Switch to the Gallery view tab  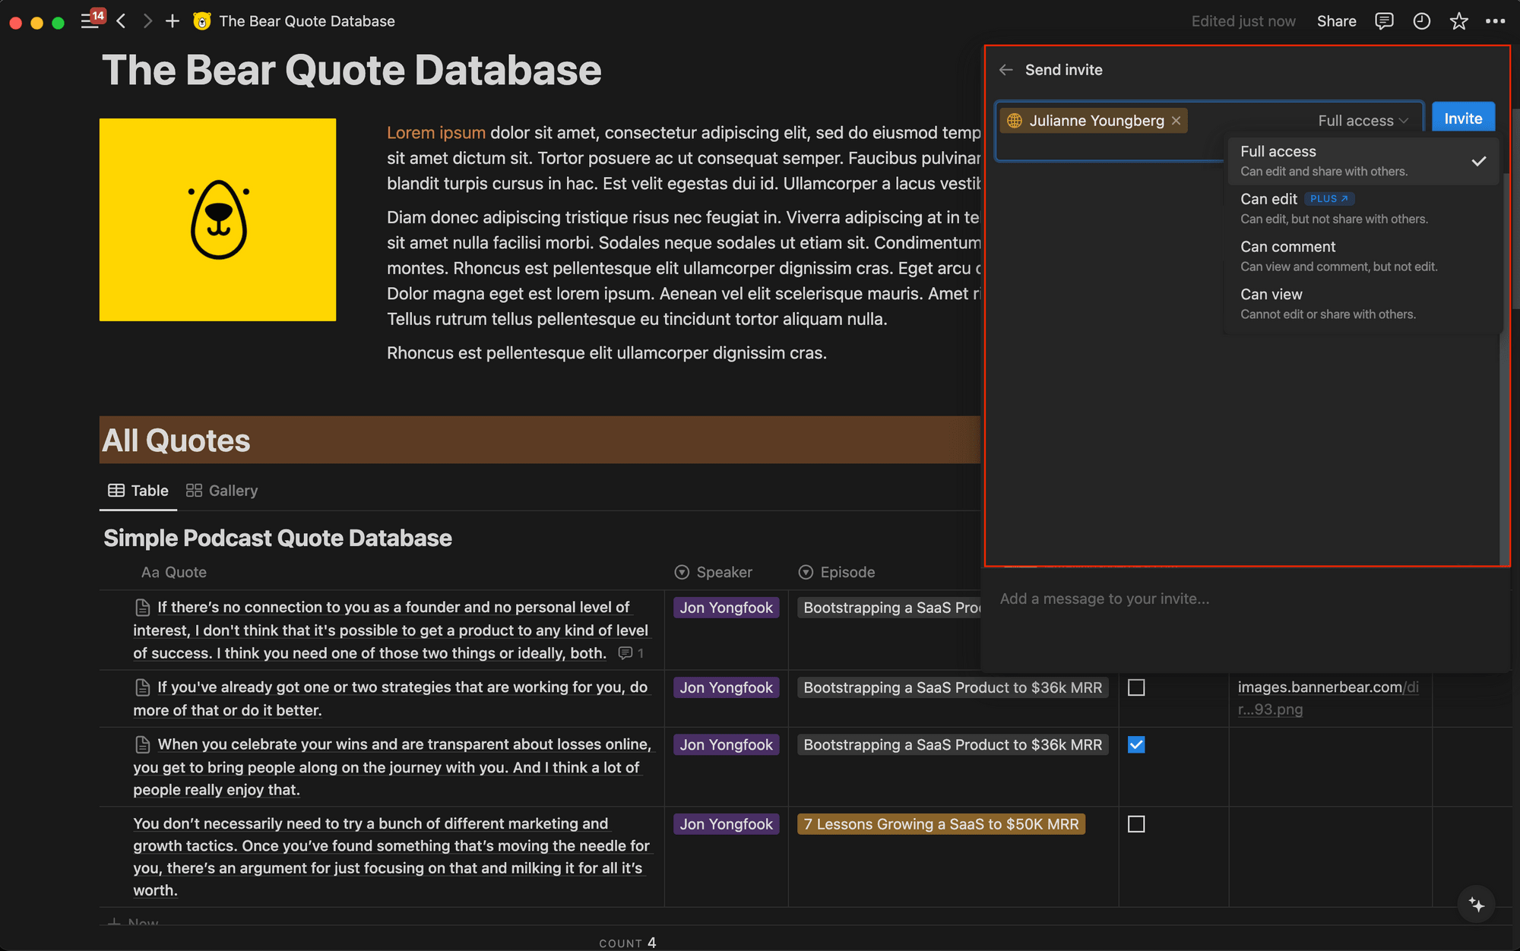221,490
